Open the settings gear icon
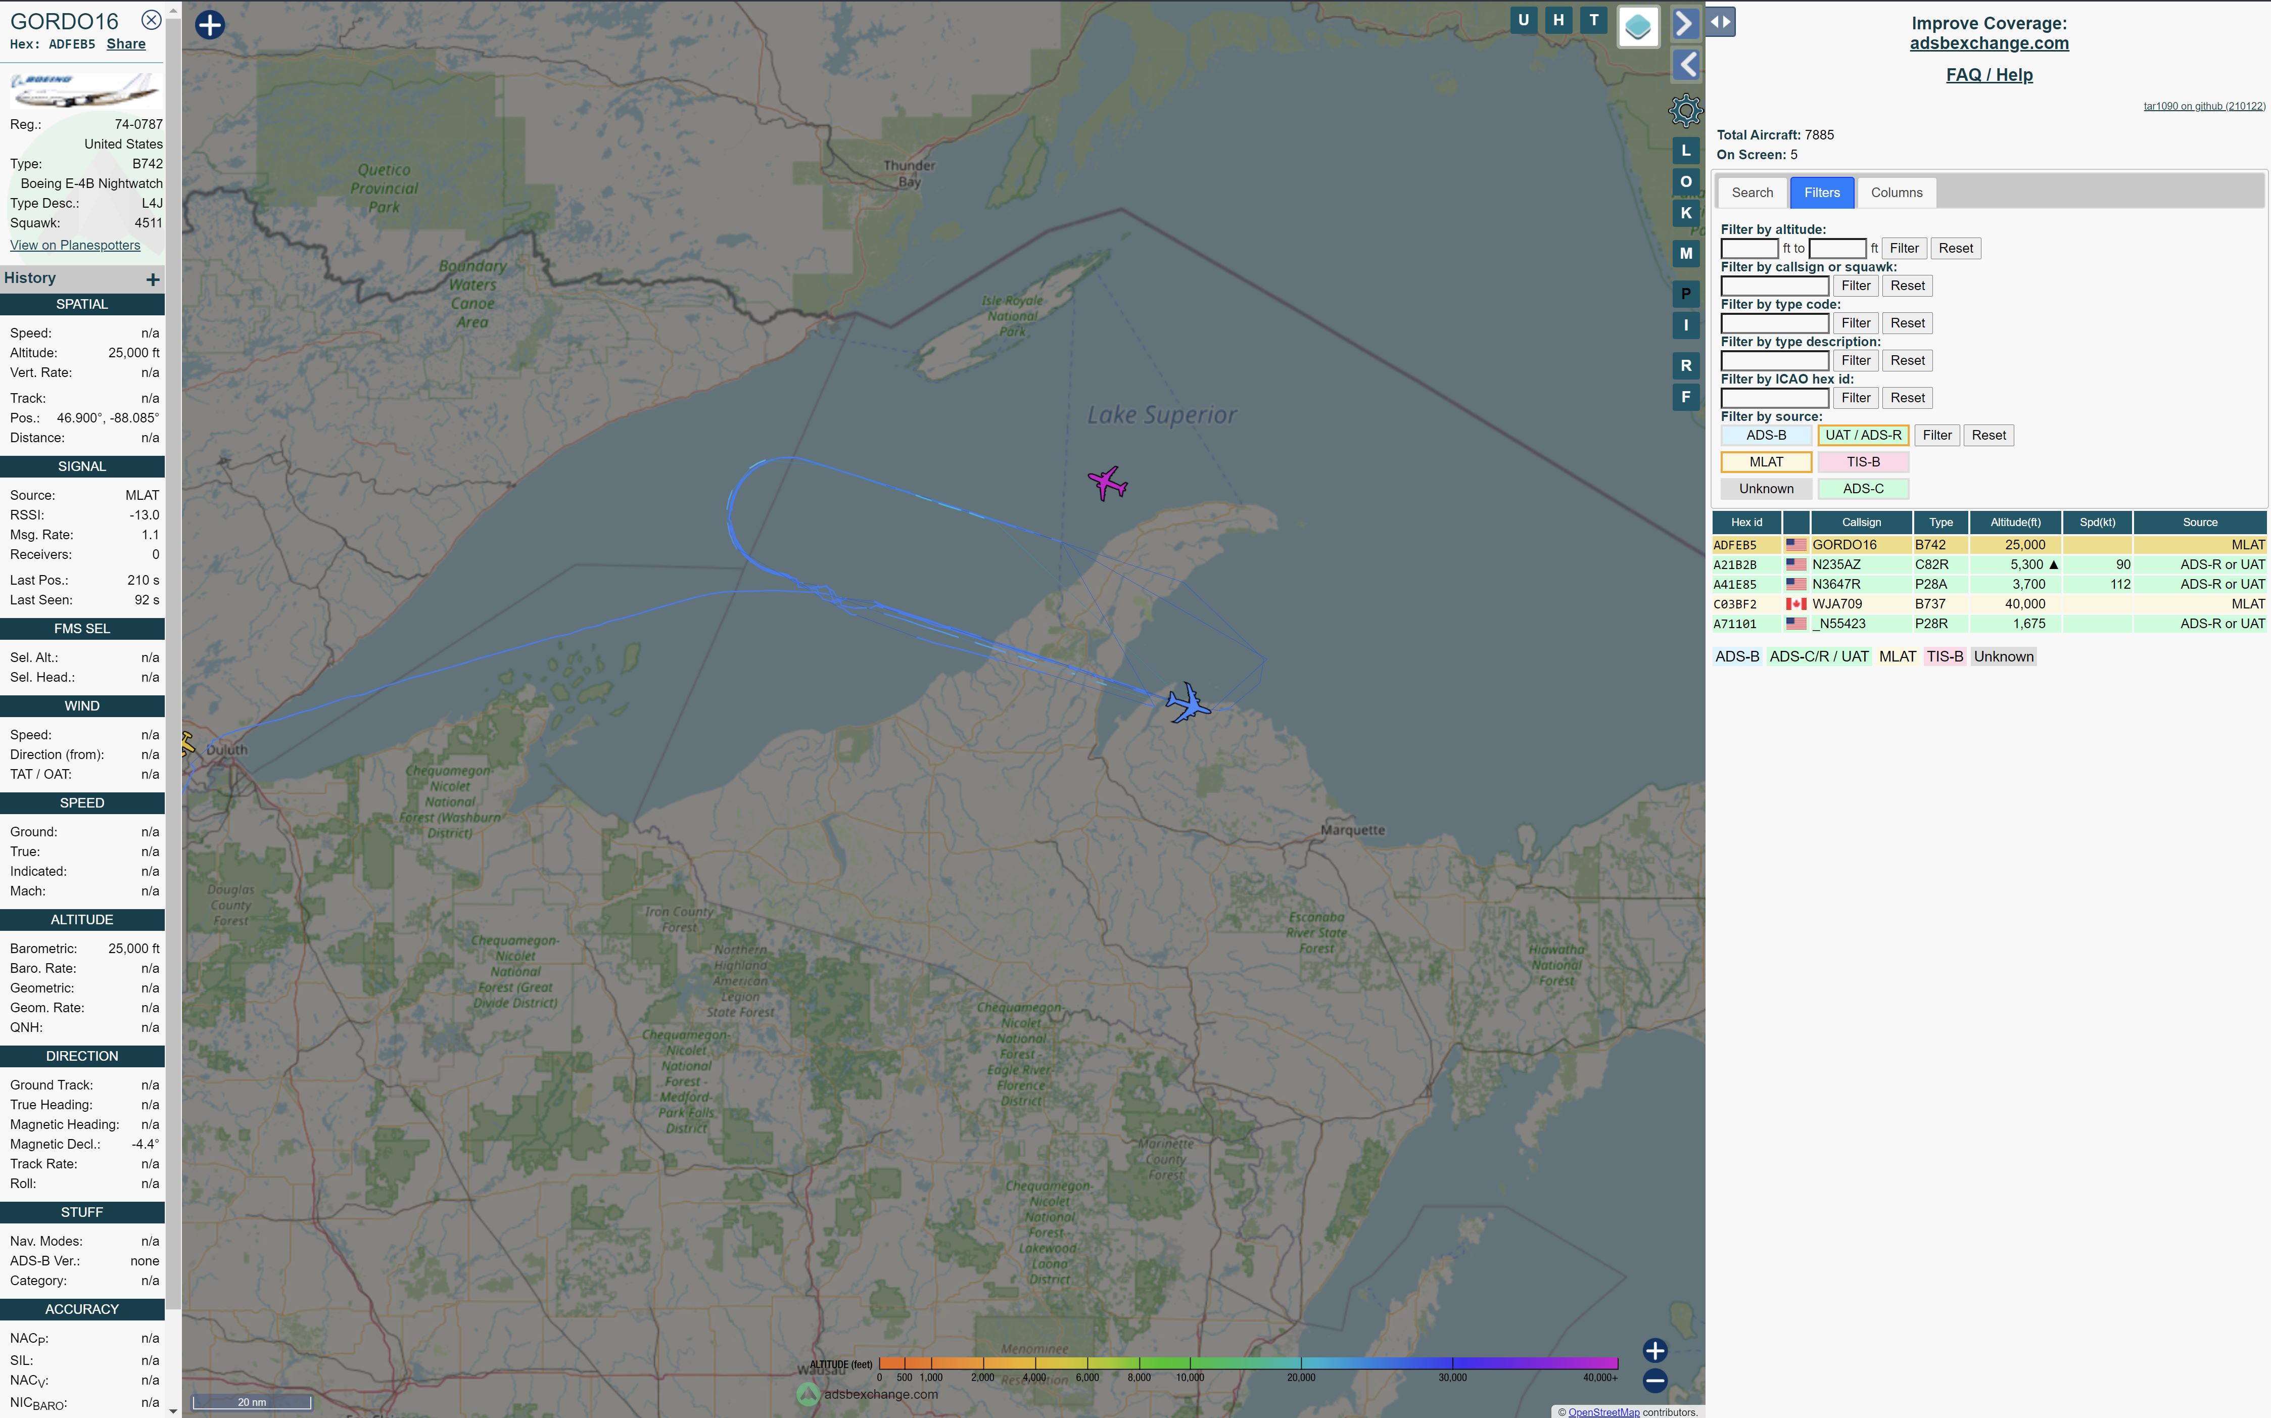The height and width of the screenshot is (1418, 2271). (1686, 111)
